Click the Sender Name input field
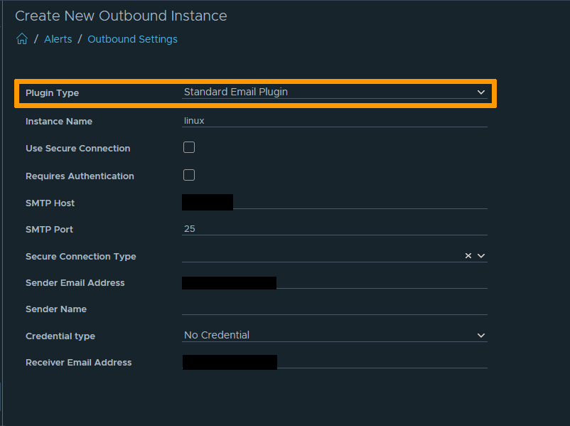This screenshot has height=426, width=570. [x=334, y=310]
